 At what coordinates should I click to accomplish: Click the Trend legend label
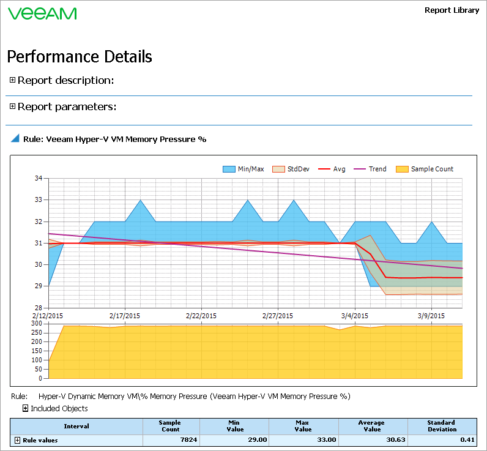pyautogui.click(x=377, y=170)
